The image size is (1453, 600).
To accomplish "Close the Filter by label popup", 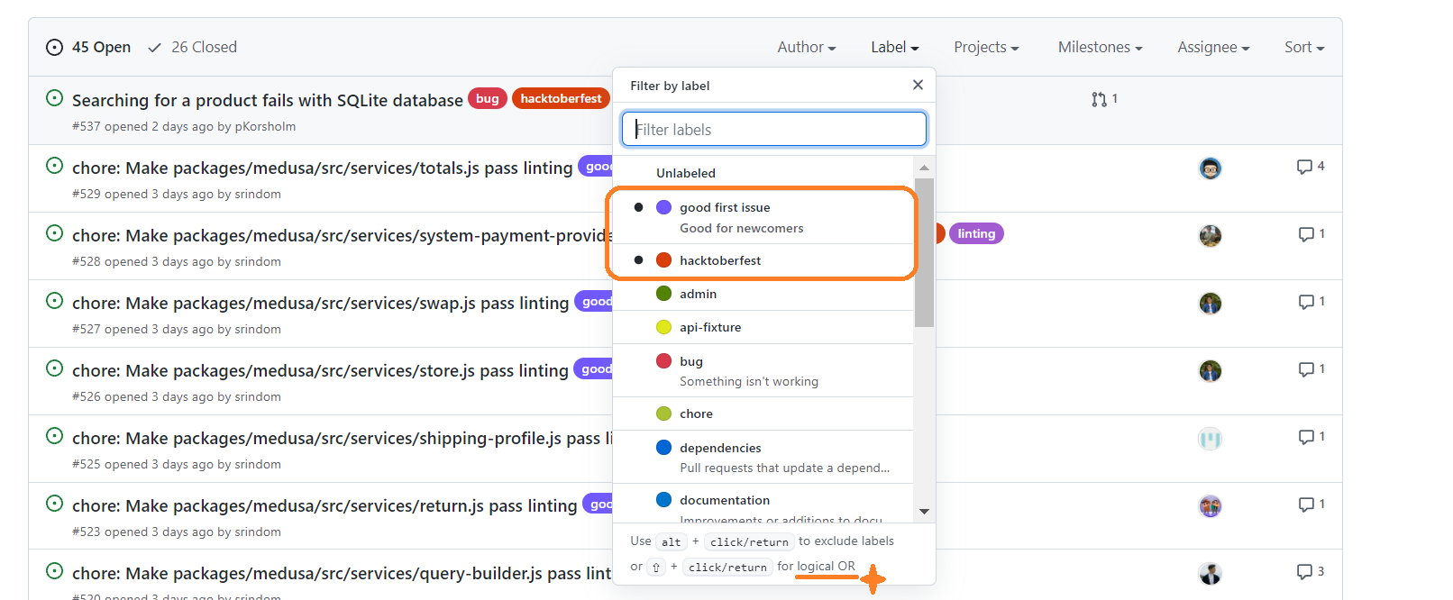I will pyautogui.click(x=918, y=85).
